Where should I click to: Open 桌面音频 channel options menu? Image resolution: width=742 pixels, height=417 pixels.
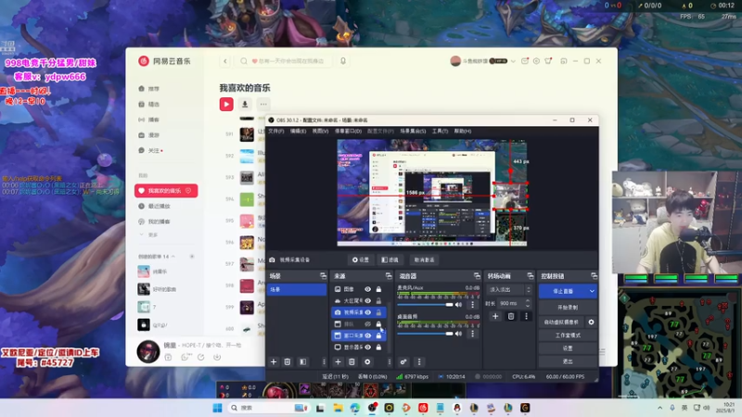472,334
